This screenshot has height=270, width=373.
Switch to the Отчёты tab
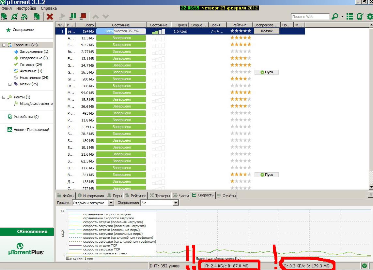click(226, 196)
